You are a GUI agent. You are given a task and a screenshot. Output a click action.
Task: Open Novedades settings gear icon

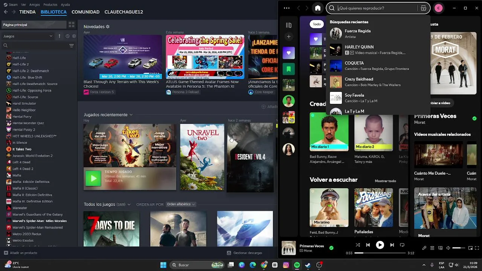pyautogui.click(x=108, y=27)
